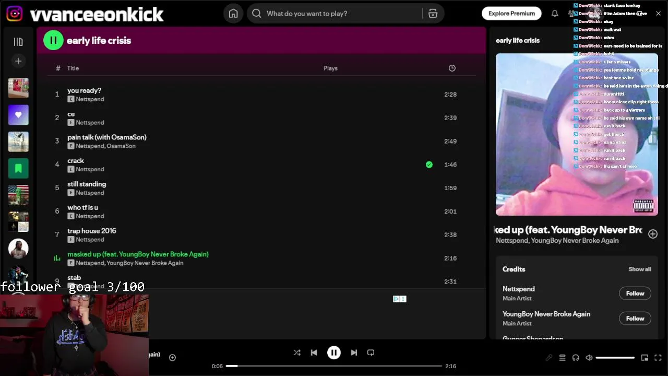Enter full screen player
Screen dimensions: 668x376
click(x=658, y=358)
